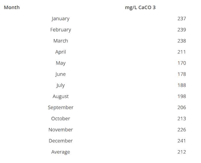Click the mg/L CaCO 3 column header

[140, 7]
